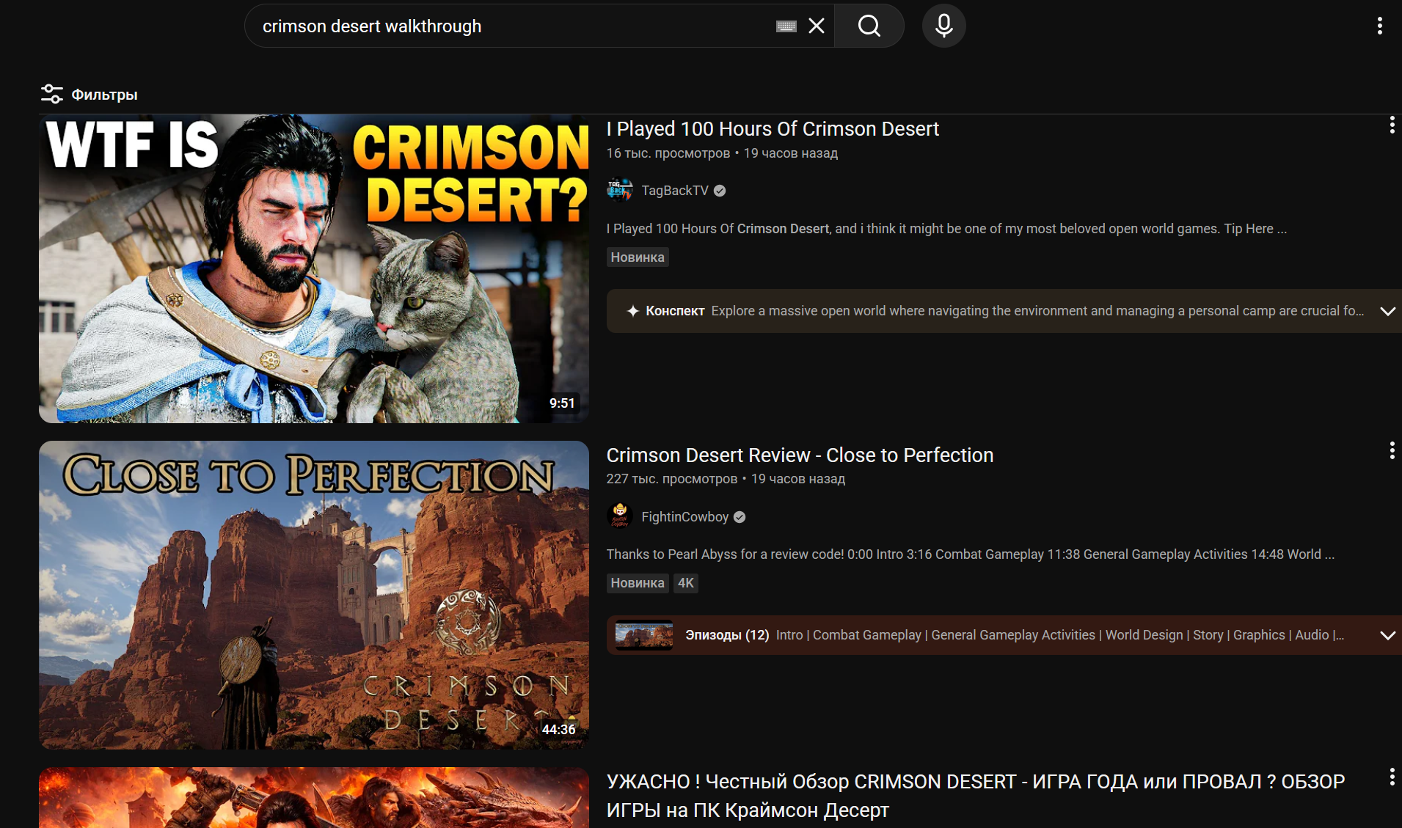This screenshot has width=1402, height=828.
Task: Click the '227 тыс. просмотров' view count
Action: point(672,479)
